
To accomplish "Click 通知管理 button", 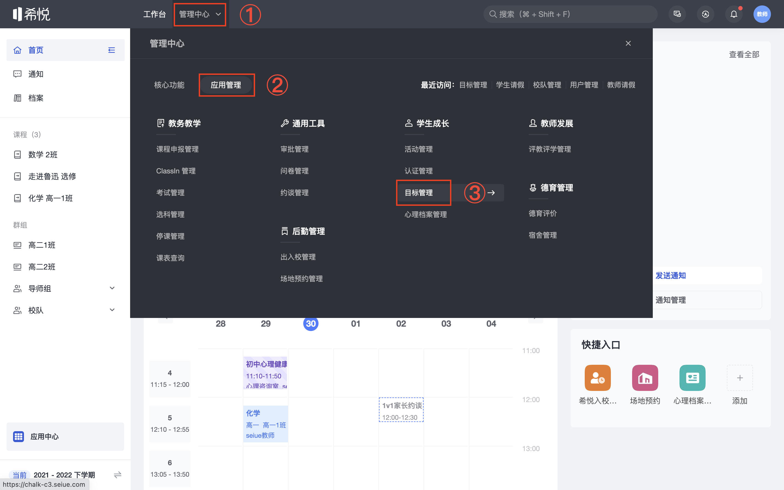I will [x=670, y=300].
